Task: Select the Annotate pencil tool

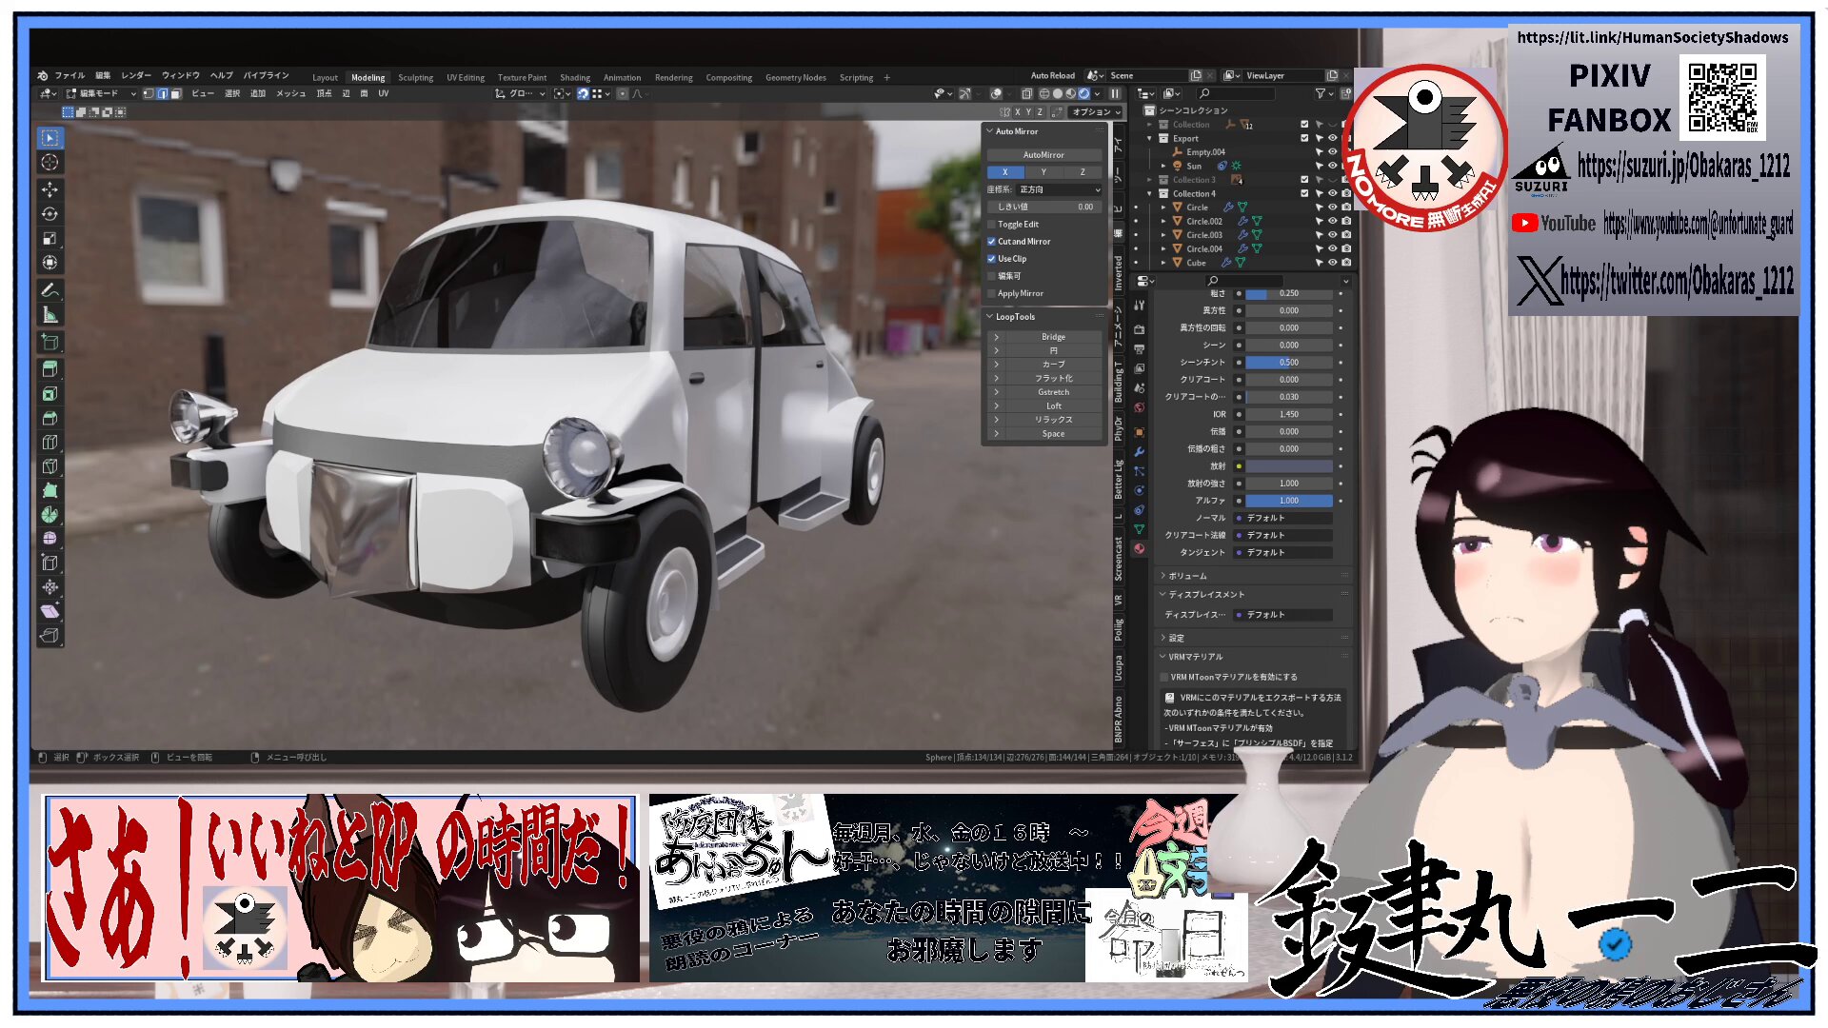Action: pyautogui.click(x=50, y=290)
